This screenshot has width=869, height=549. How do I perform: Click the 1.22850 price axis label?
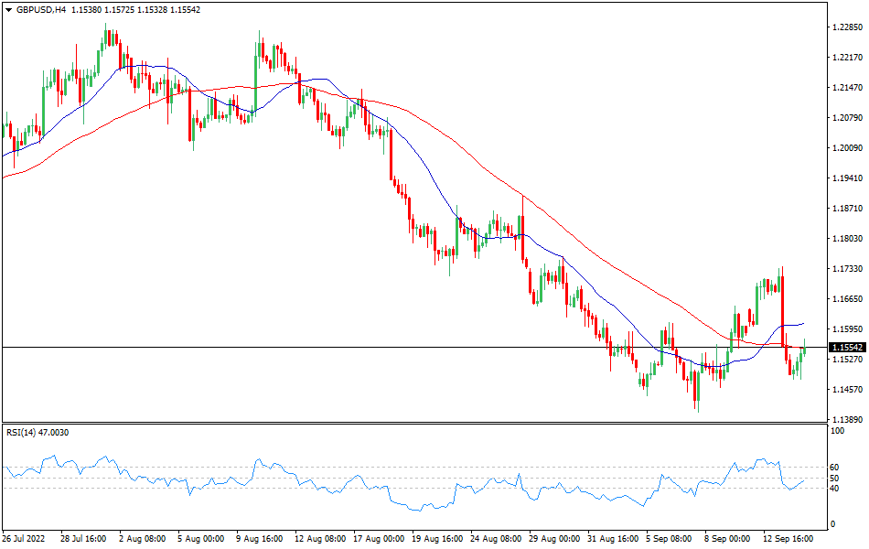(x=847, y=27)
